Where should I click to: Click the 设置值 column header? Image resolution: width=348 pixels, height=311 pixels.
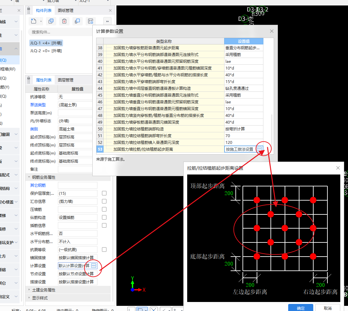click(x=244, y=41)
